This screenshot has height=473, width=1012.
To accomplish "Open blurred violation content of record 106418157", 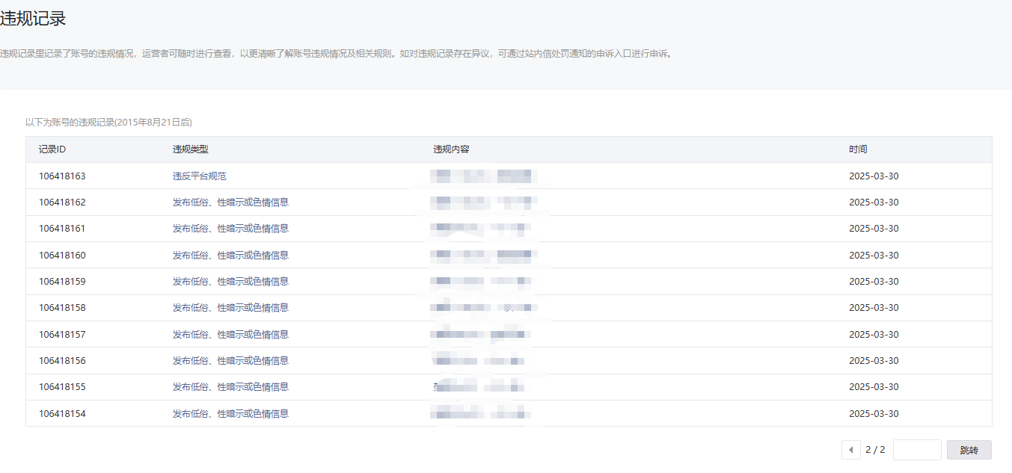I will 483,335.
